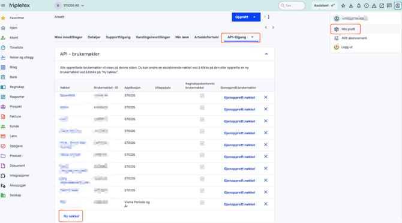Click the open-in-new-window icon in top bar
Screen dimensions: 402x223
tap(382, 5)
